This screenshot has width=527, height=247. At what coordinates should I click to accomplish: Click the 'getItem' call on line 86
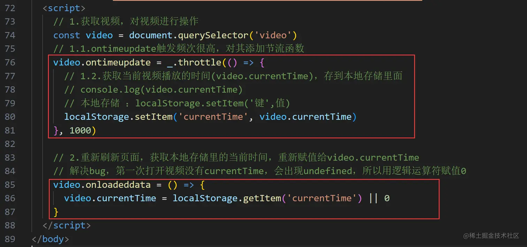click(262, 198)
